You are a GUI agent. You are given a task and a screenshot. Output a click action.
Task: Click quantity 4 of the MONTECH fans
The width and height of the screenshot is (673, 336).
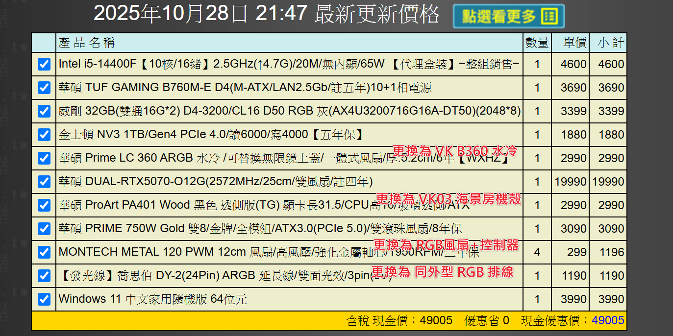(x=537, y=252)
